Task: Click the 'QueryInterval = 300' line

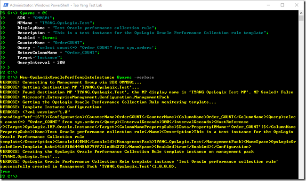Action: tap(41, 62)
